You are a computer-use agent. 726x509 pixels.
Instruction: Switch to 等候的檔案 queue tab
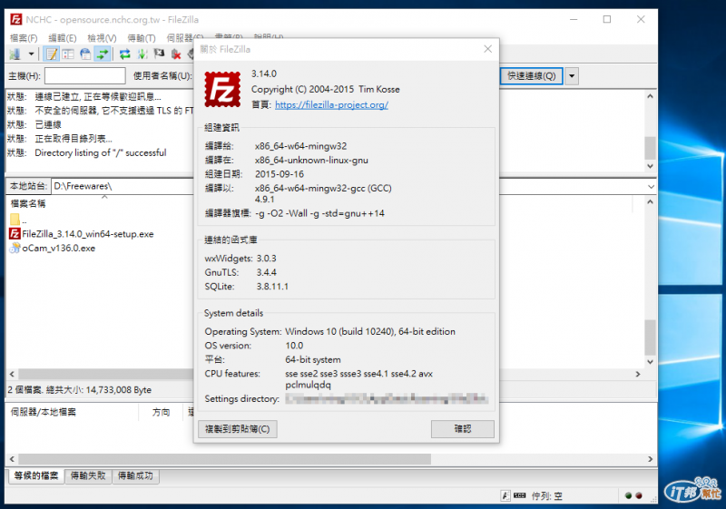35,475
